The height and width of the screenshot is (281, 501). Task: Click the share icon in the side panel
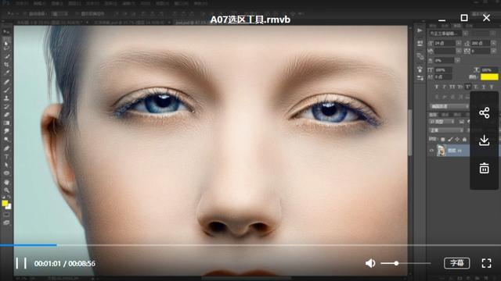(484, 112)
